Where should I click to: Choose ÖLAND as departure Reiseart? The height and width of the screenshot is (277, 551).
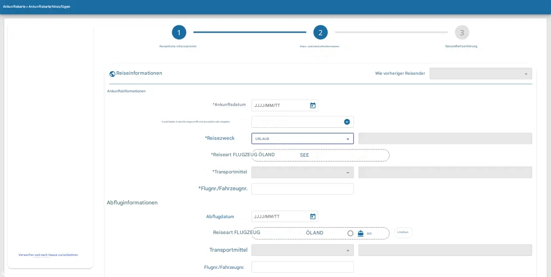tap(314, 233)
